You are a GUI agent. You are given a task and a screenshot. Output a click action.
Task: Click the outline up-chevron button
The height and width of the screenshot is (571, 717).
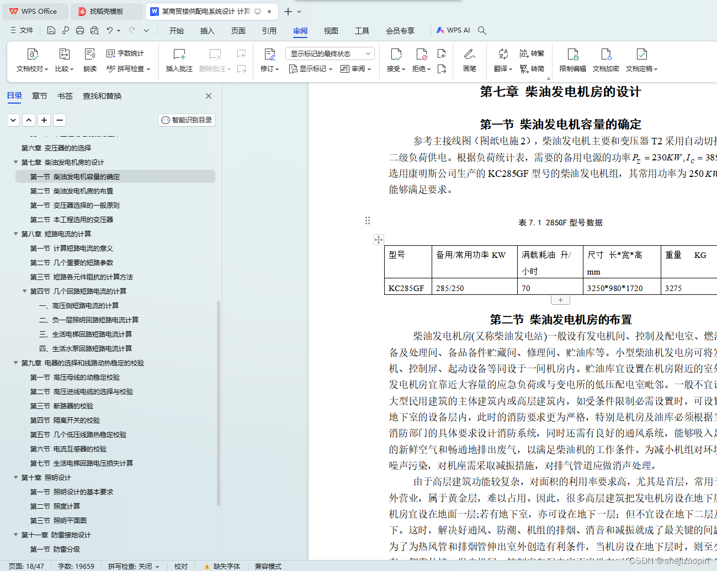pyautogui.click(x=29, y=120)
